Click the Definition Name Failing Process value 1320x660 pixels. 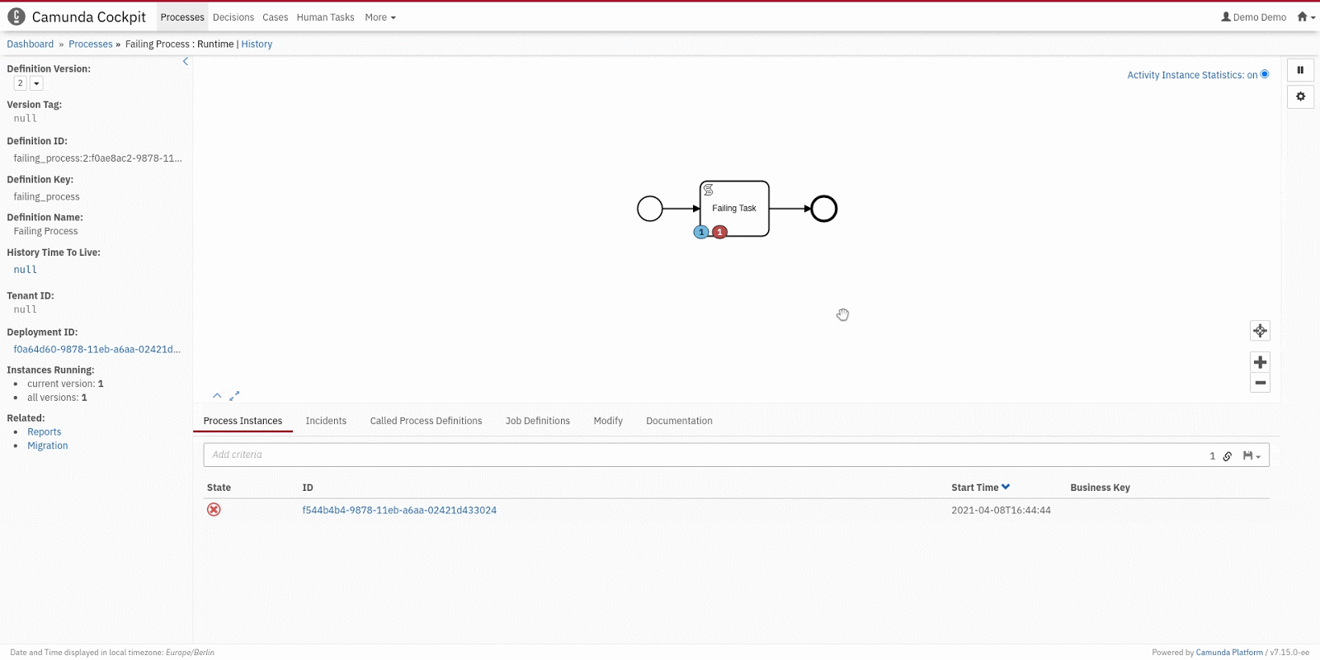[45, 232]
